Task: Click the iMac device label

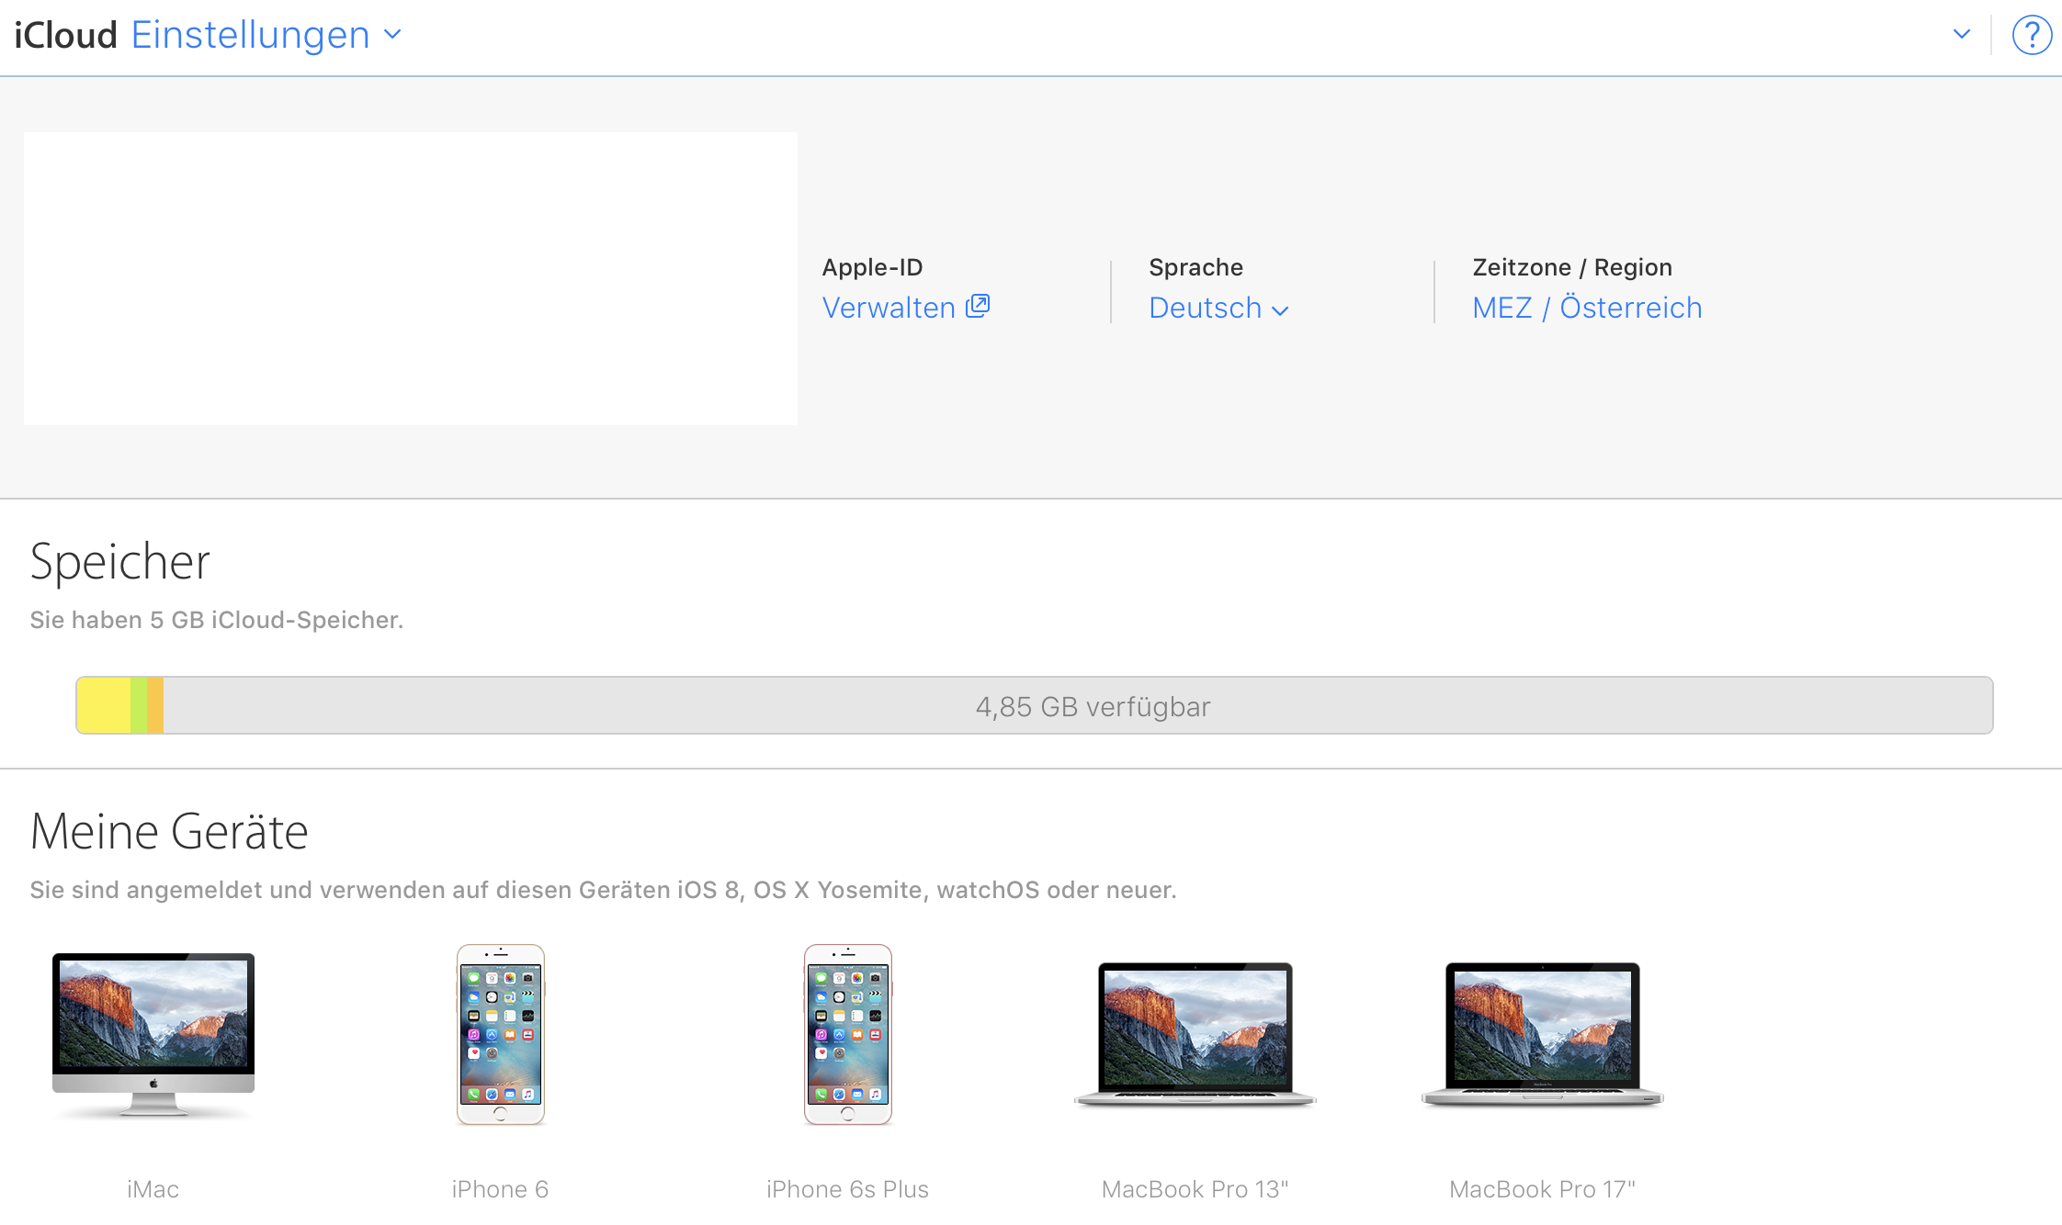Action: [x=153, y=1189]
